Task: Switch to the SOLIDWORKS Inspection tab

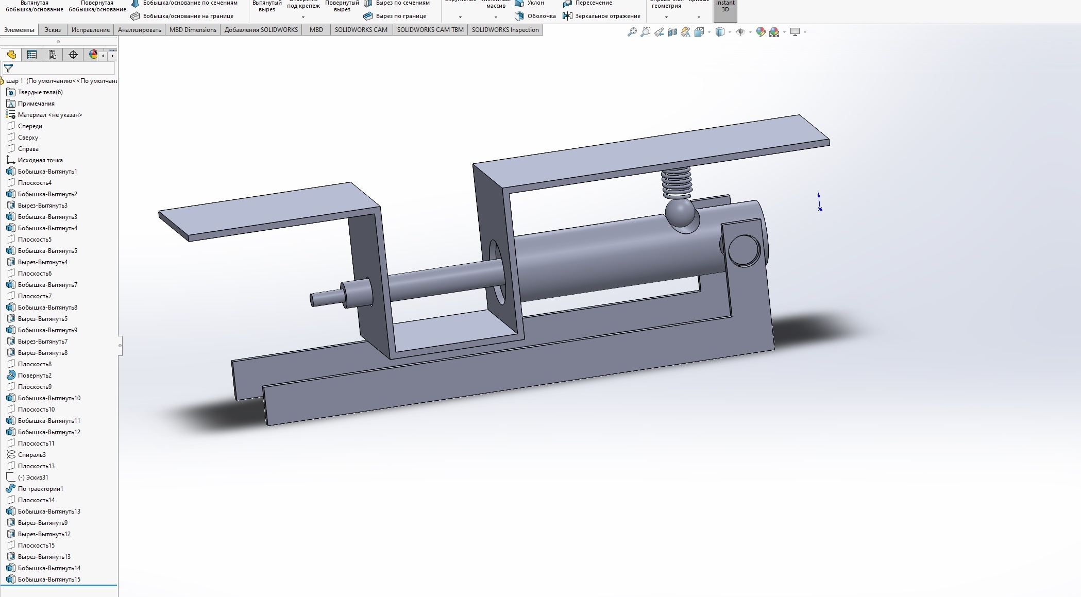Action: [505, 30]
